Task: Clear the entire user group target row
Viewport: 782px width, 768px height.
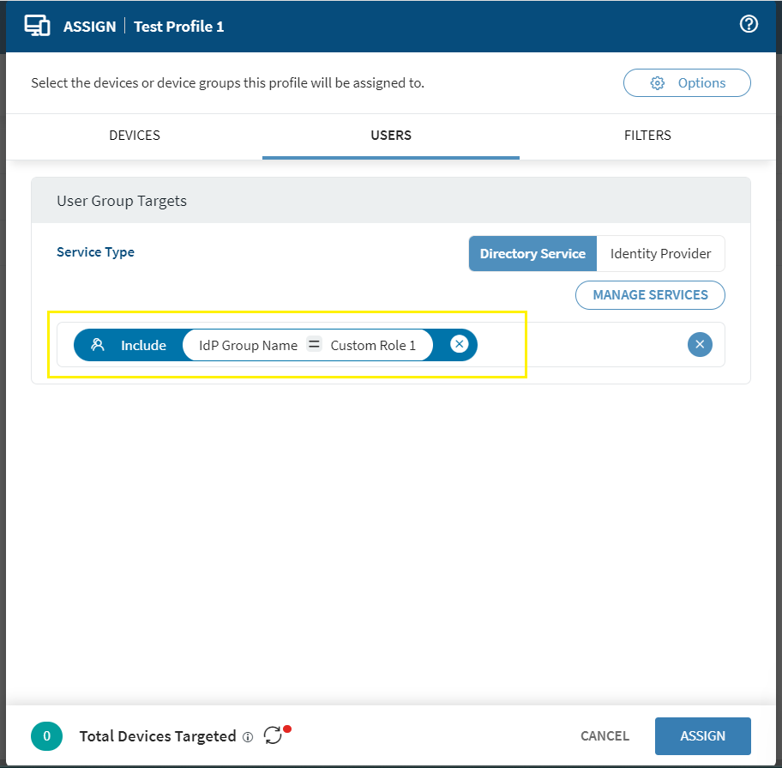Action: point(700,345)
